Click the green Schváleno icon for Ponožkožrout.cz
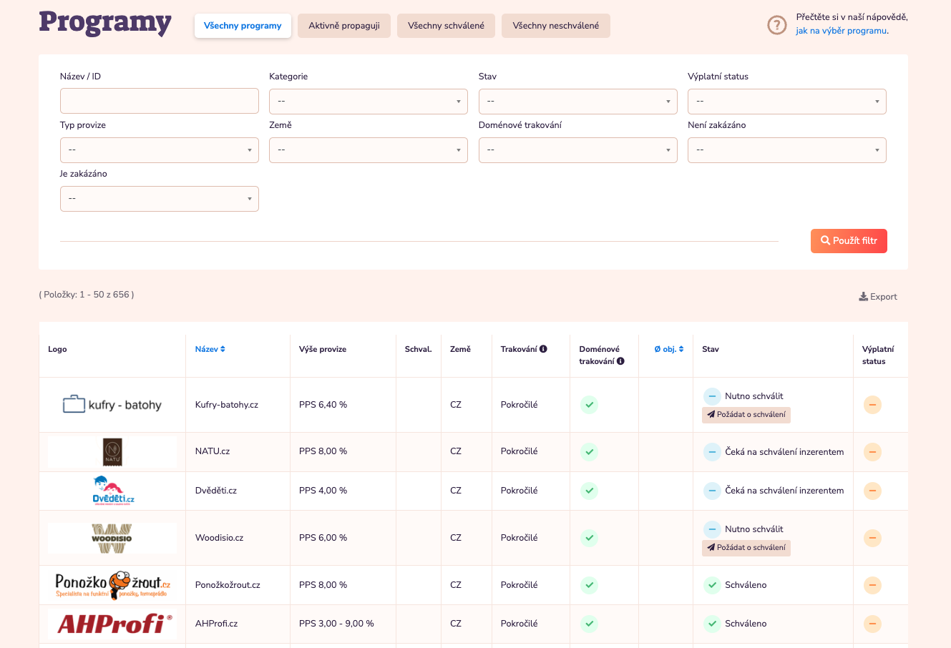Screen dimensions: 951x648 point(712,585)
